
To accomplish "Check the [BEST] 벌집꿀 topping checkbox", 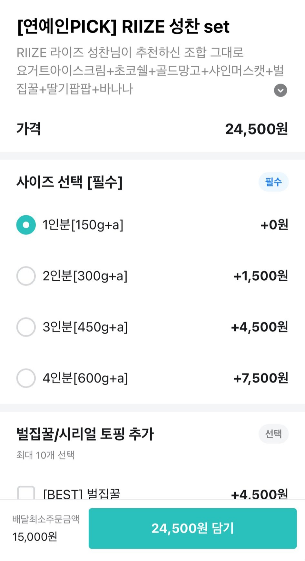I will pos(26,493).
